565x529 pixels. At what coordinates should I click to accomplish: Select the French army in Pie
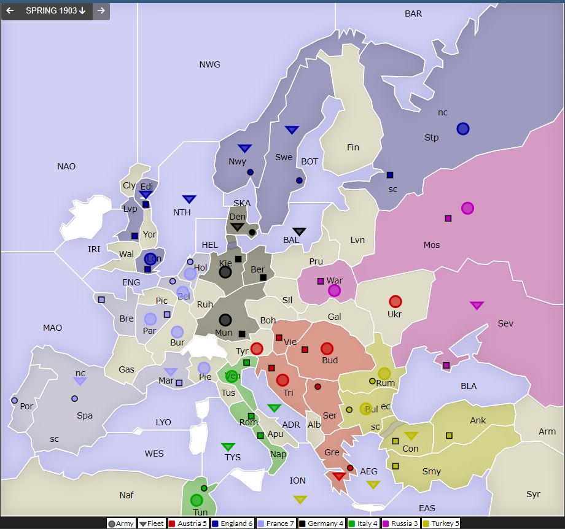pos(204,368)
